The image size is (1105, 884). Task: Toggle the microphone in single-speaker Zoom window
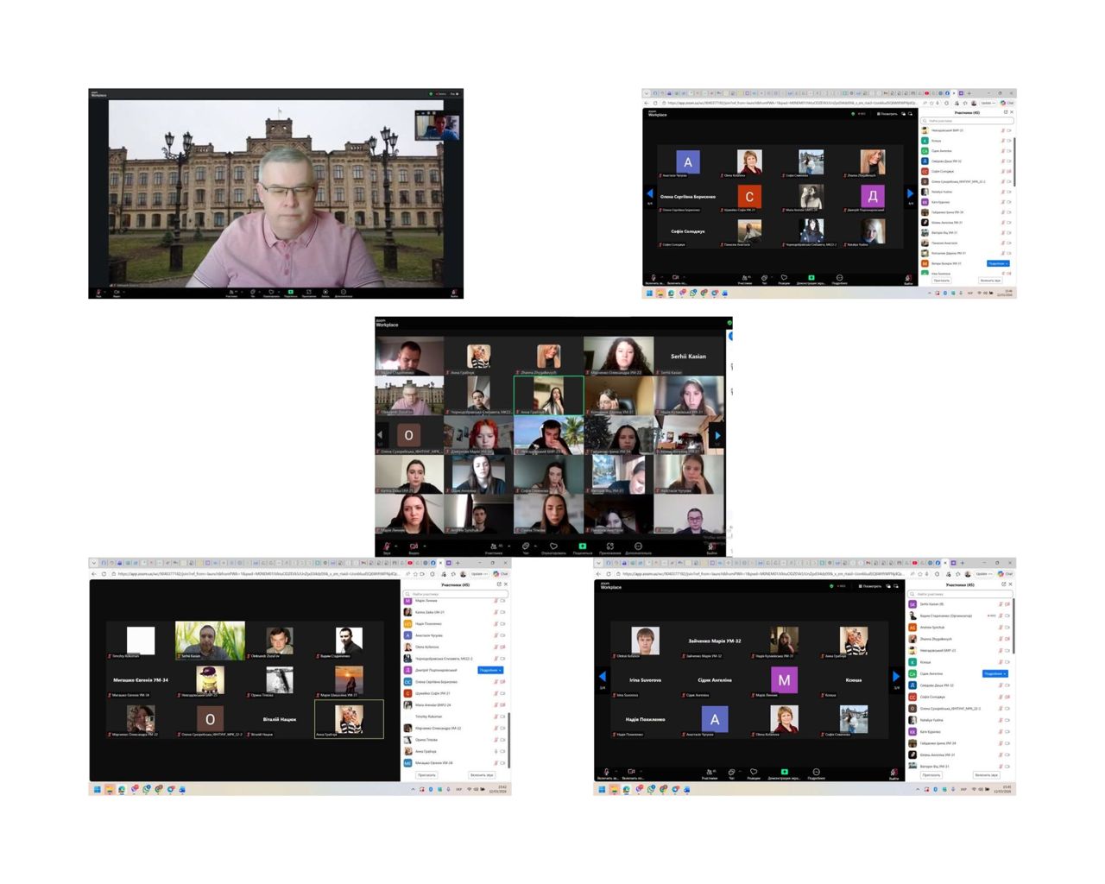pyautogui.click(x=98, y=293)
